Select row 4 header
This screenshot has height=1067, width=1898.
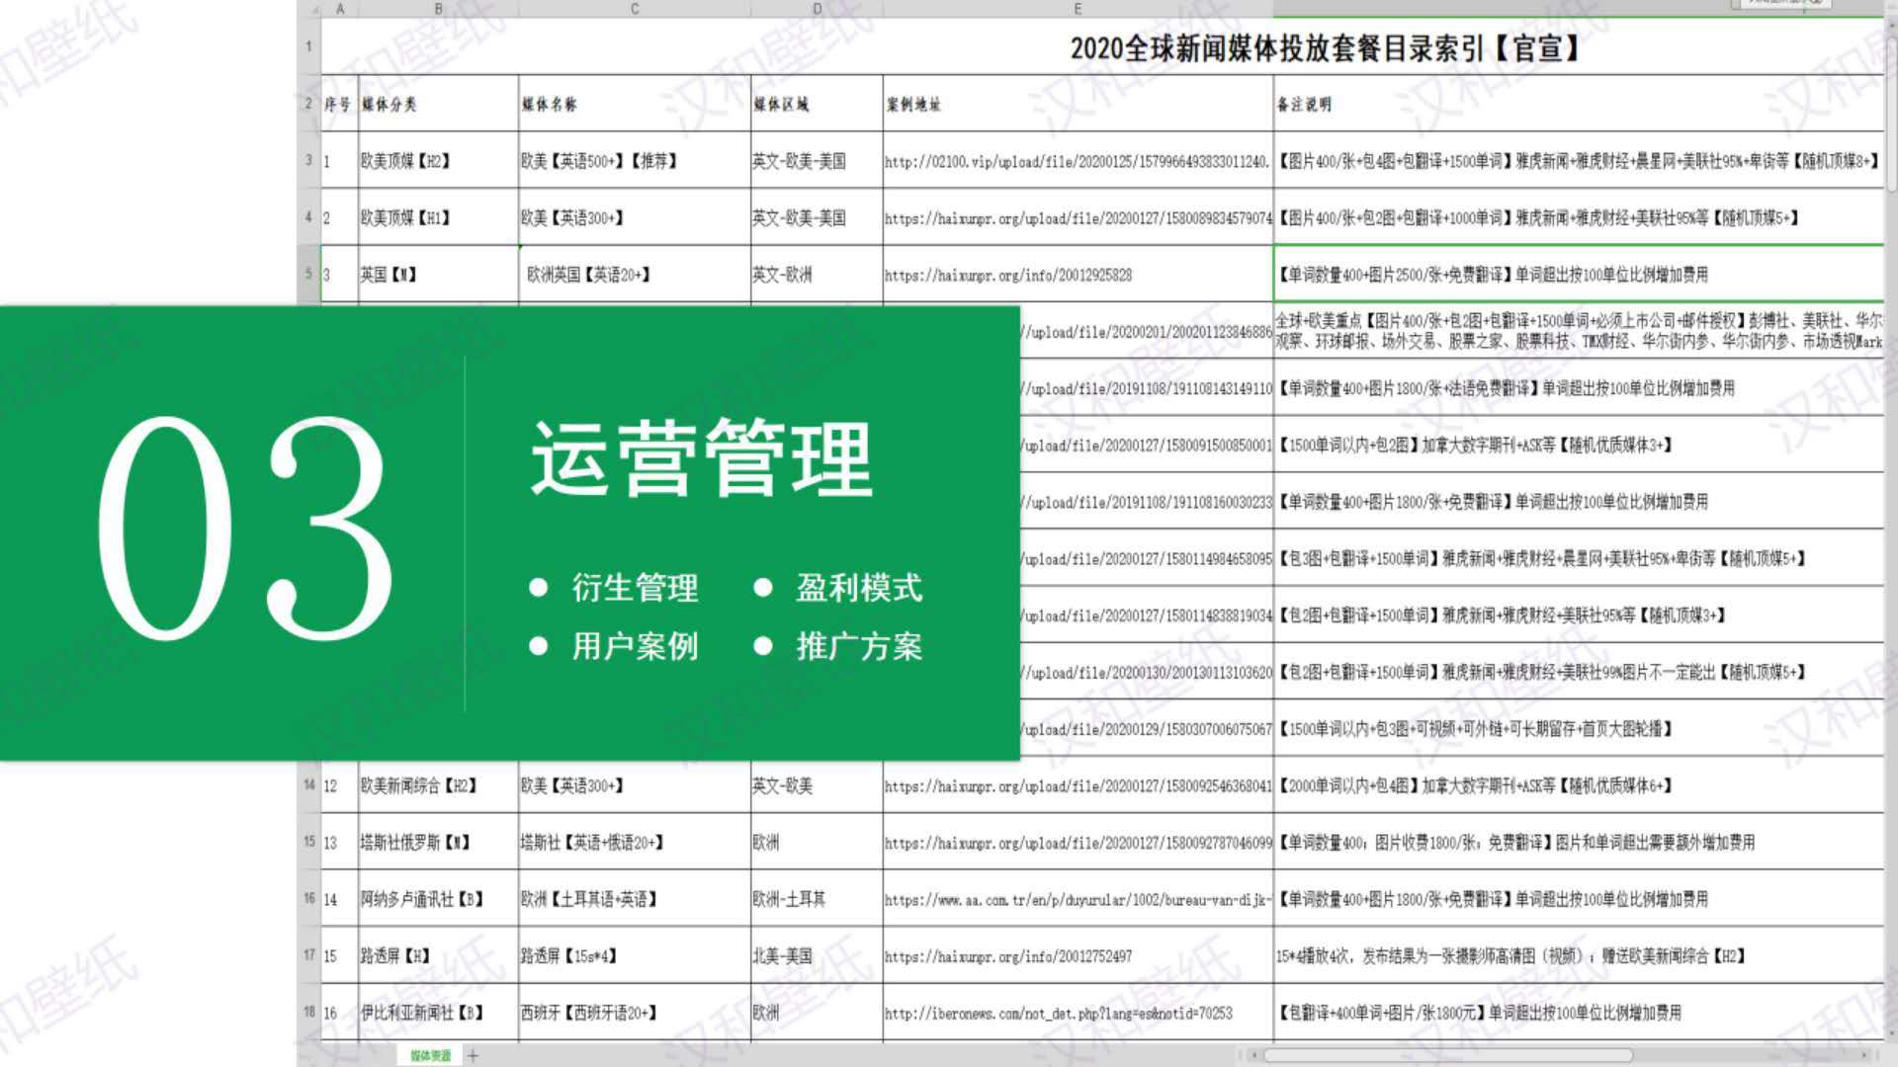309,217
